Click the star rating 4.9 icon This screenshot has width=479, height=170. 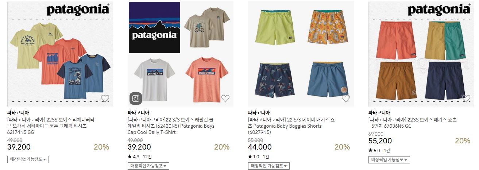(130, 157)
